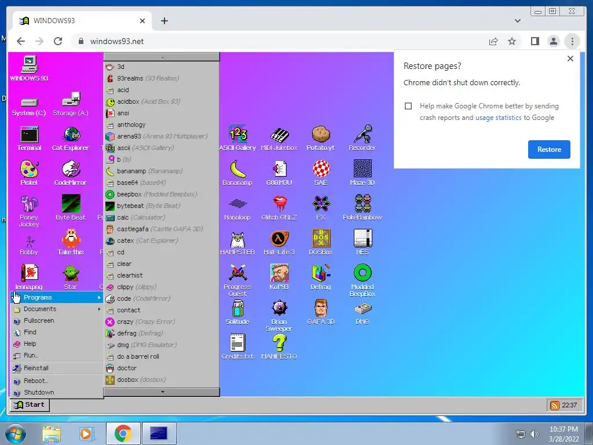Launch Cat Explorer from the desktop
This screenshot has height=445, width=593.
coord(70,138)
